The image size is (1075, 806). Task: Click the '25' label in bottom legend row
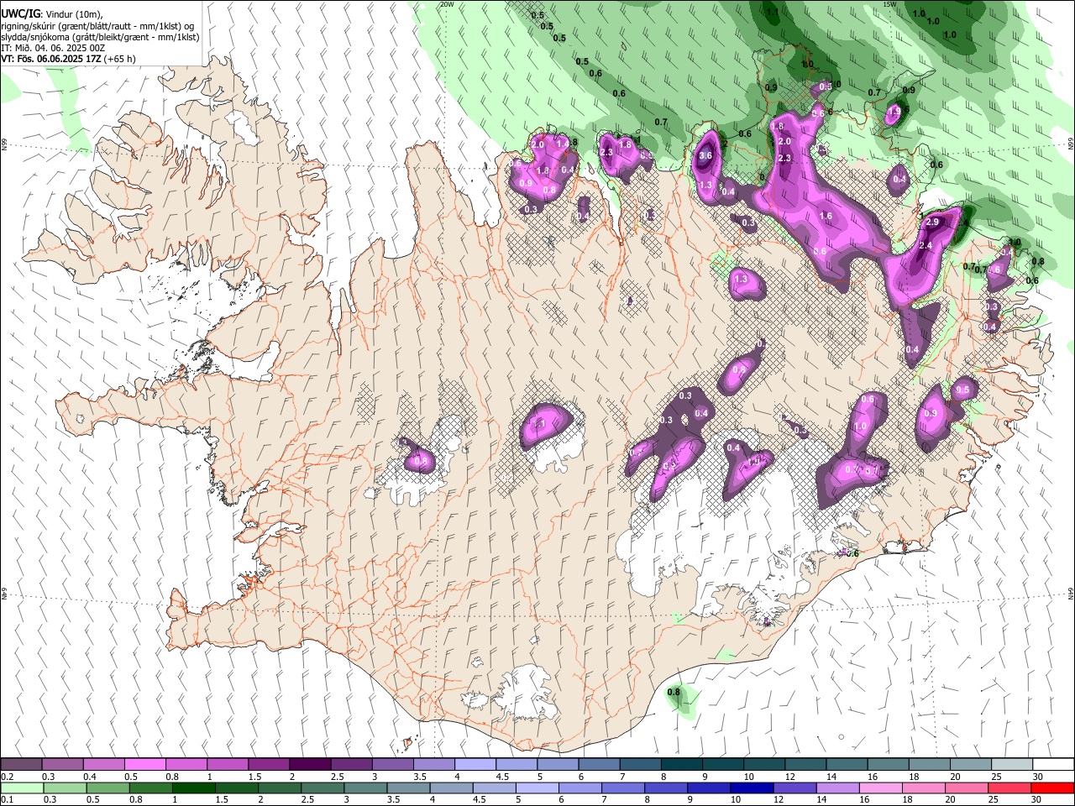(x=993, y=800)
